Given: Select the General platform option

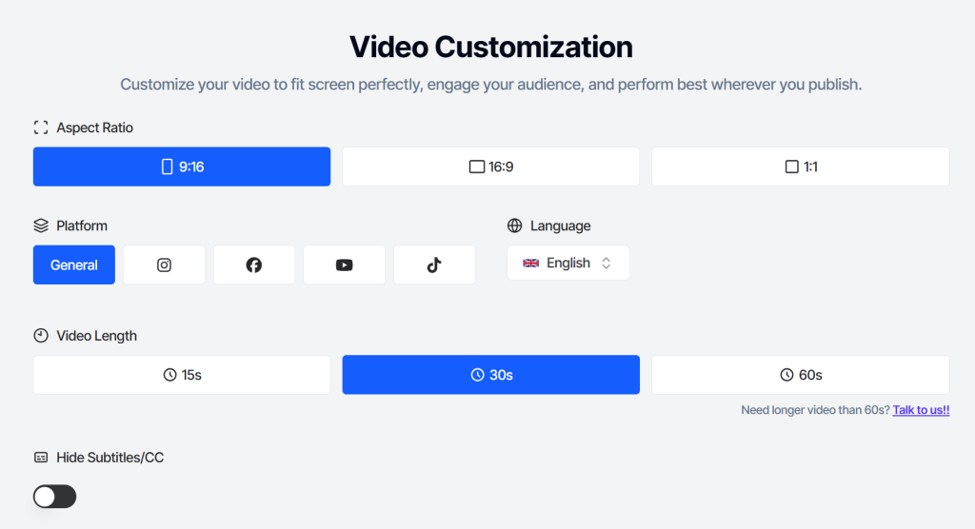Looking at the screenshot, I should click(74, 264).
